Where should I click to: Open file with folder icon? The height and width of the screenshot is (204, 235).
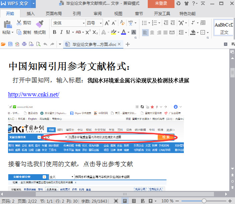tap(3, 44)
